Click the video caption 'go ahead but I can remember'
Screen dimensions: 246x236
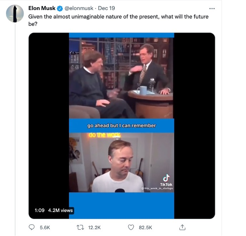pyautogui.click(x=122, y=126)
